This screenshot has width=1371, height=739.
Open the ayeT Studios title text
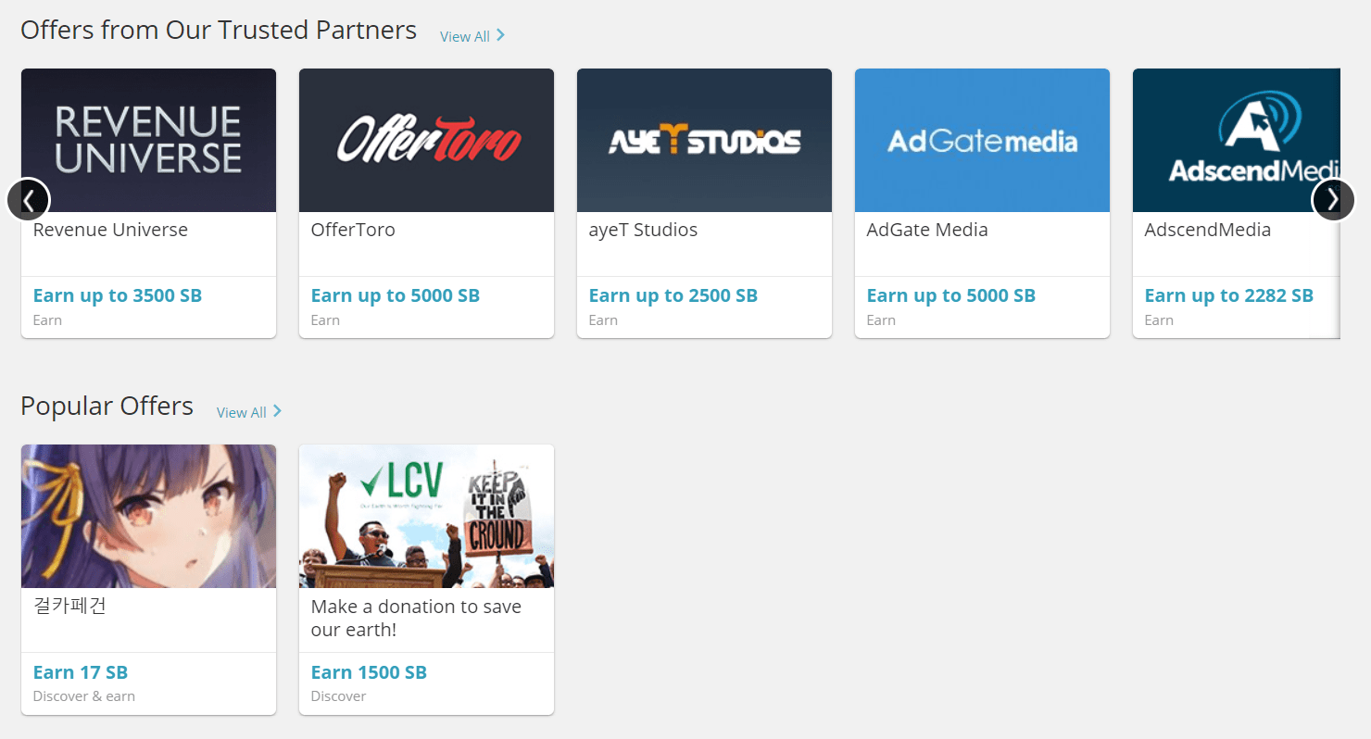click(643, 230)
